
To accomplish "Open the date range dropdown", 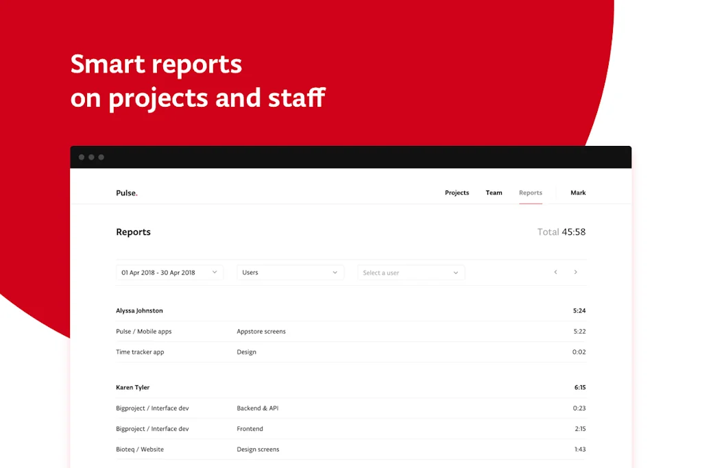I will (x=169, y=273).
